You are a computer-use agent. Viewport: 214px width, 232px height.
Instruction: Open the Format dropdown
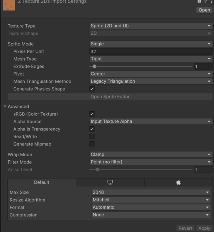click(x=151, y=207)
